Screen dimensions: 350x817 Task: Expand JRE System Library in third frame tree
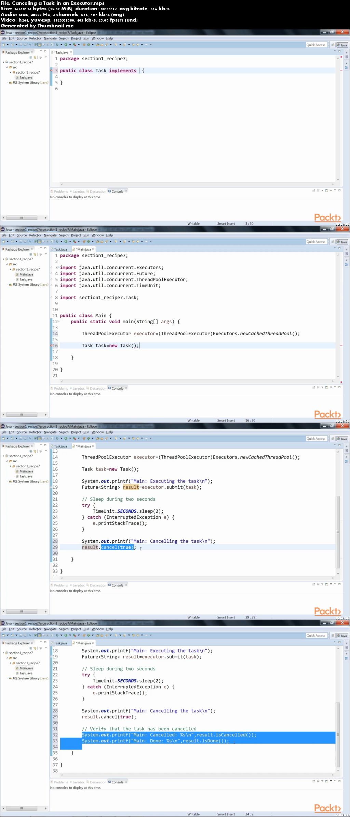pyautogui.click(x=7, y=481)
